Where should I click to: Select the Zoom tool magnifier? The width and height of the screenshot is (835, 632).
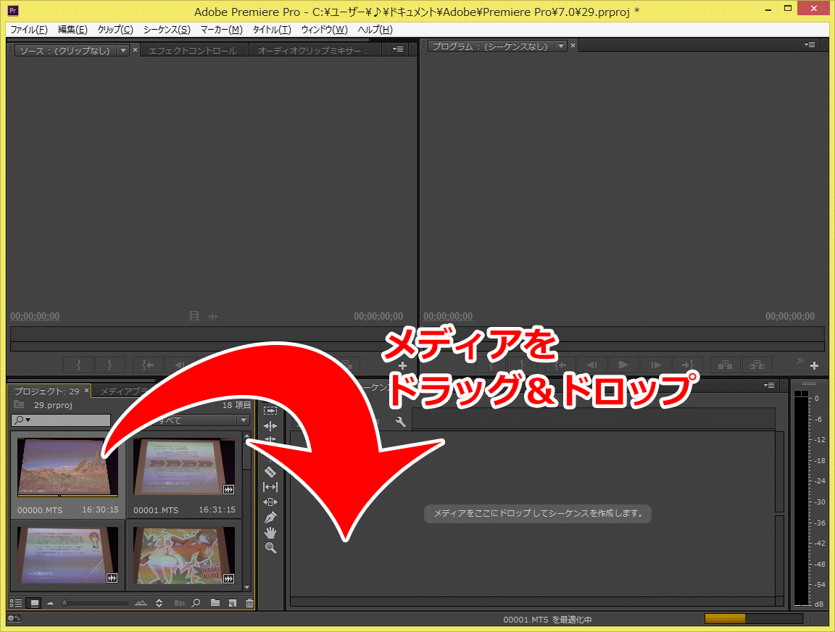(270, 548)
